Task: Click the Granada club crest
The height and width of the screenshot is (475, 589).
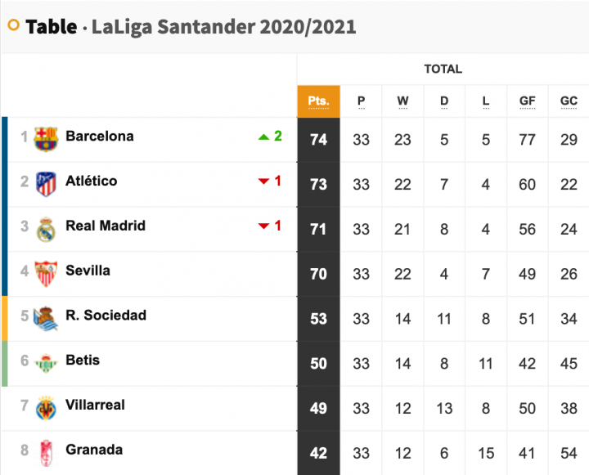Action: click(x=46, y=453)
